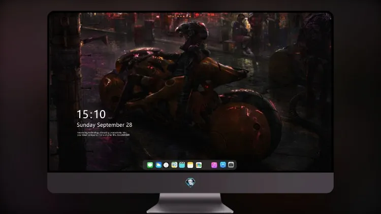This screenshot has height=214, width=381.
Task: Click the 15:10 clock display
Action: (91, 114)
